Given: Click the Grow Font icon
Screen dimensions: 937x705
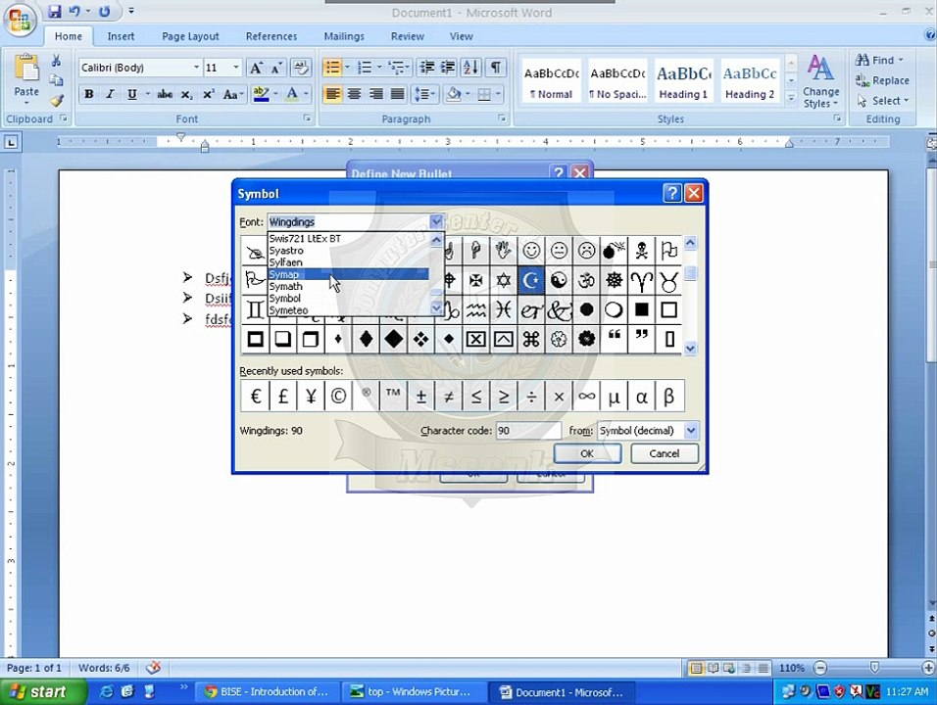Looking at the screenshot, I should (x=256, y=68).
